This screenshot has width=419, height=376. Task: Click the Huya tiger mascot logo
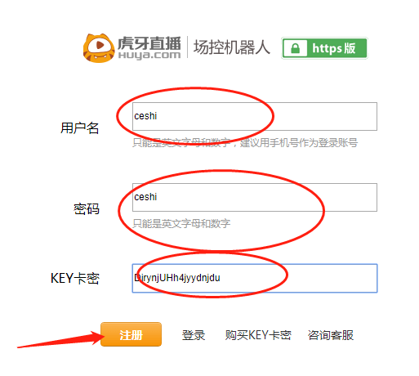click(x=99, y=48)
